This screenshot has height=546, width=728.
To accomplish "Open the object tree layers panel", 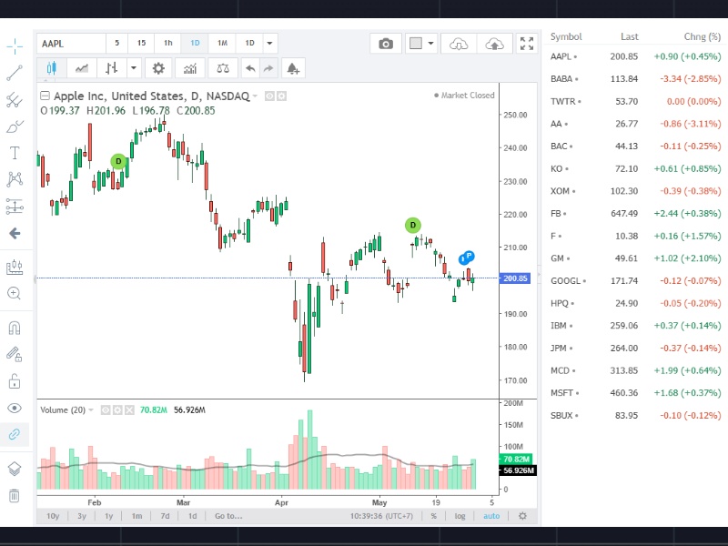I will pyautogui.click(x=15, y=469).
